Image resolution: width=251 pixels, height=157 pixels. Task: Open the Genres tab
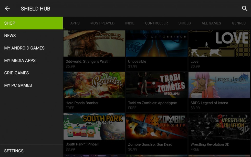pos(238,23)
